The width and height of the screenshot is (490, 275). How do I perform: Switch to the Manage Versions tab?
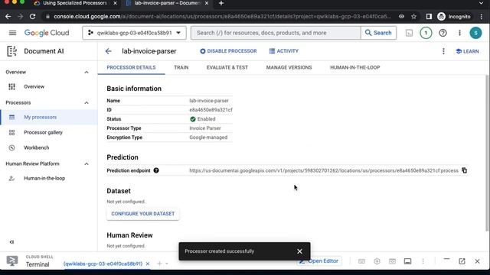[x=289, y=68]
